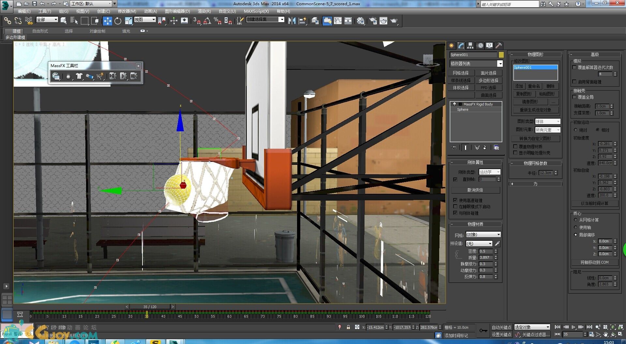Screen dimensions: 626x344
Task: Click the Pin Stack icon below modifier stack
Action: (x=454, y=148)
